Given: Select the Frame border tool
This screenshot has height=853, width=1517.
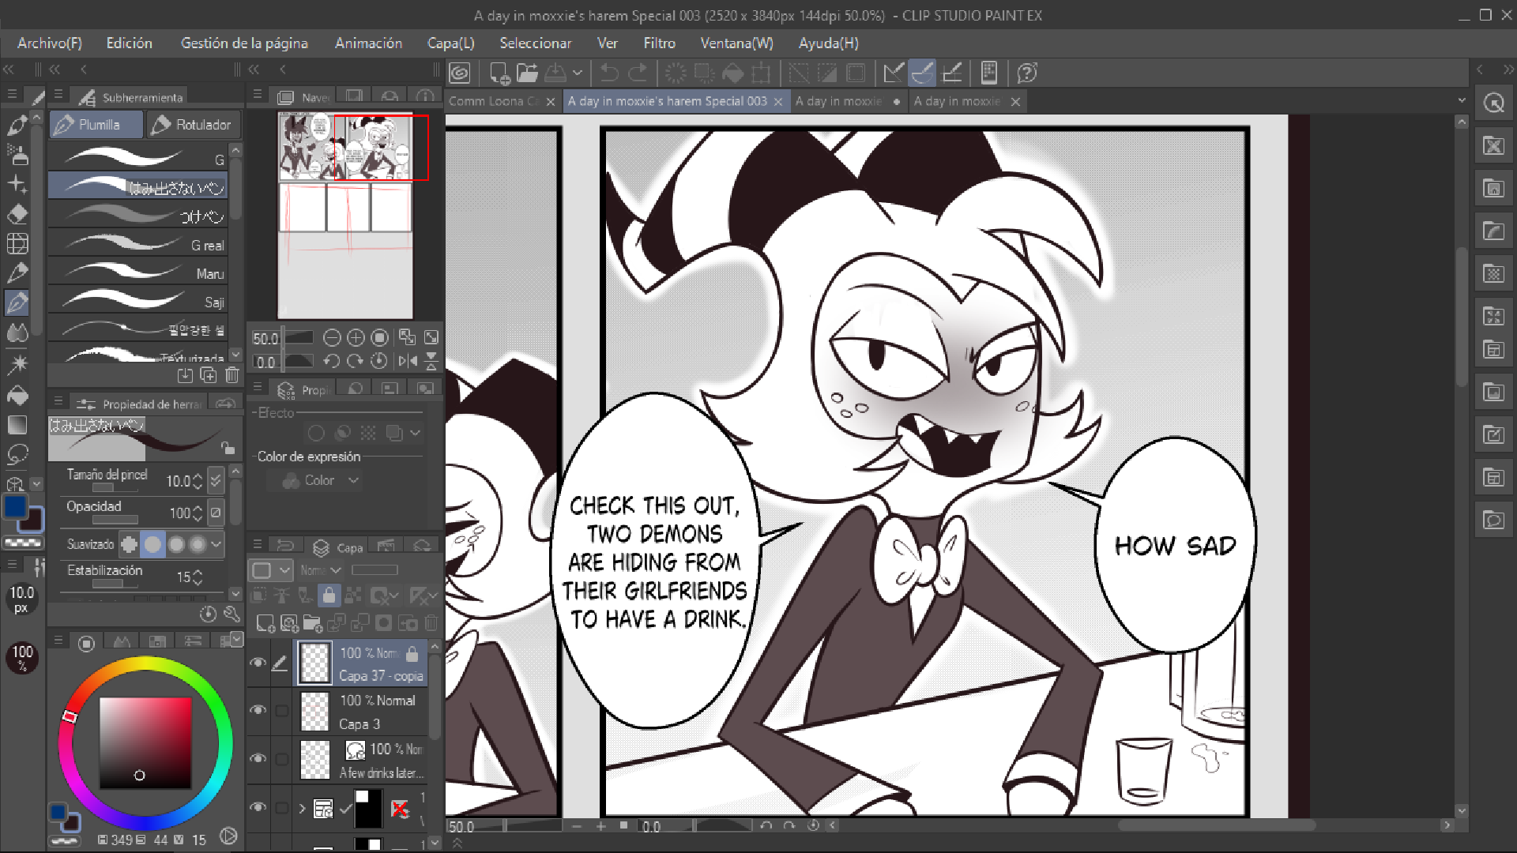Looking at the screenshot, I should (17, 244).
